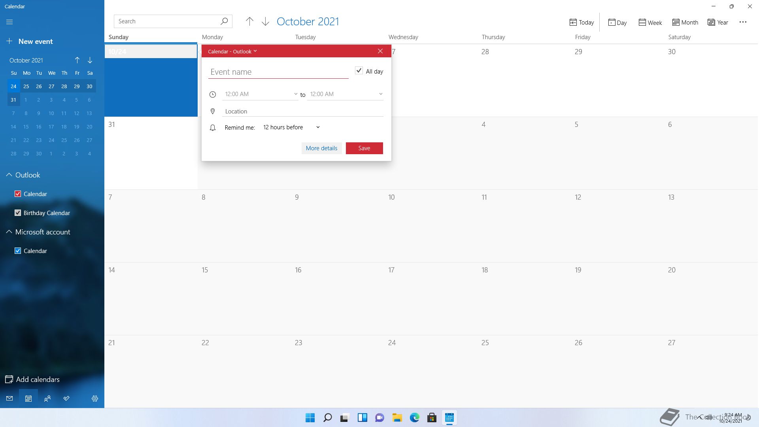Open Chat app from taskbar

point(380,418)
